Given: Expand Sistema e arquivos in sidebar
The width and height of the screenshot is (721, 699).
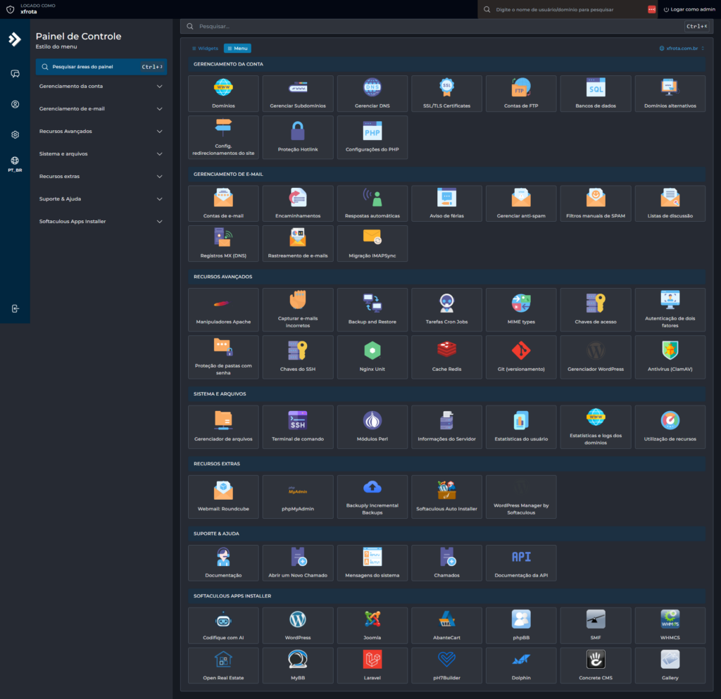Looking at the screenshot, I should [x=101, y=153].
